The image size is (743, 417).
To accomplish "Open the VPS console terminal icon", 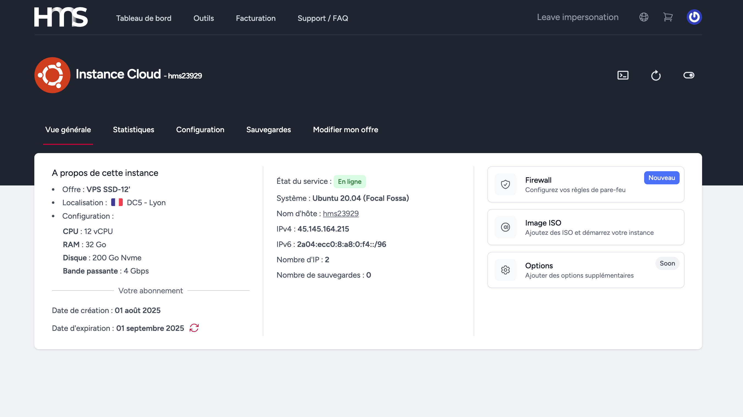I will 623,75.
